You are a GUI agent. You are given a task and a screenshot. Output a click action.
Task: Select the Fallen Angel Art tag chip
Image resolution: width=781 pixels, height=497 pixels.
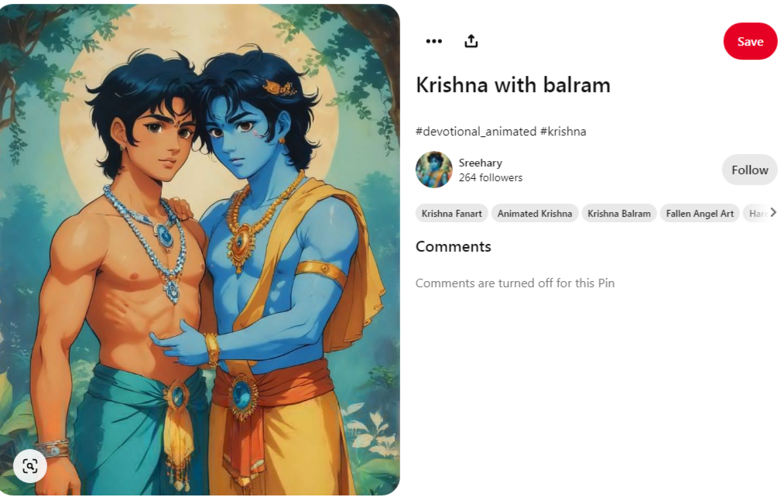click(700, 213)
